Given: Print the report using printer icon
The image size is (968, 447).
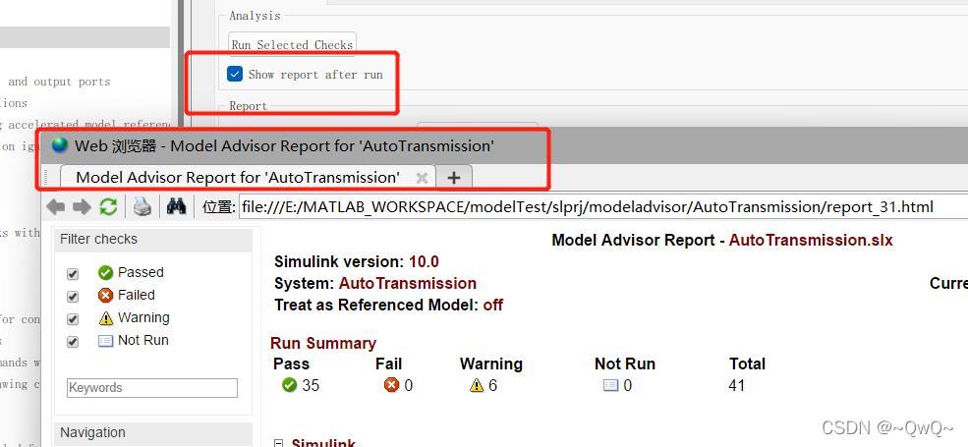Looking at the screenshot, I should (142, 207).
